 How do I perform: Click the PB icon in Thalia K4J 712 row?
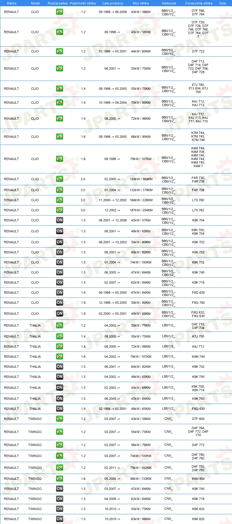pyautogui.click(x=60, y=346)
